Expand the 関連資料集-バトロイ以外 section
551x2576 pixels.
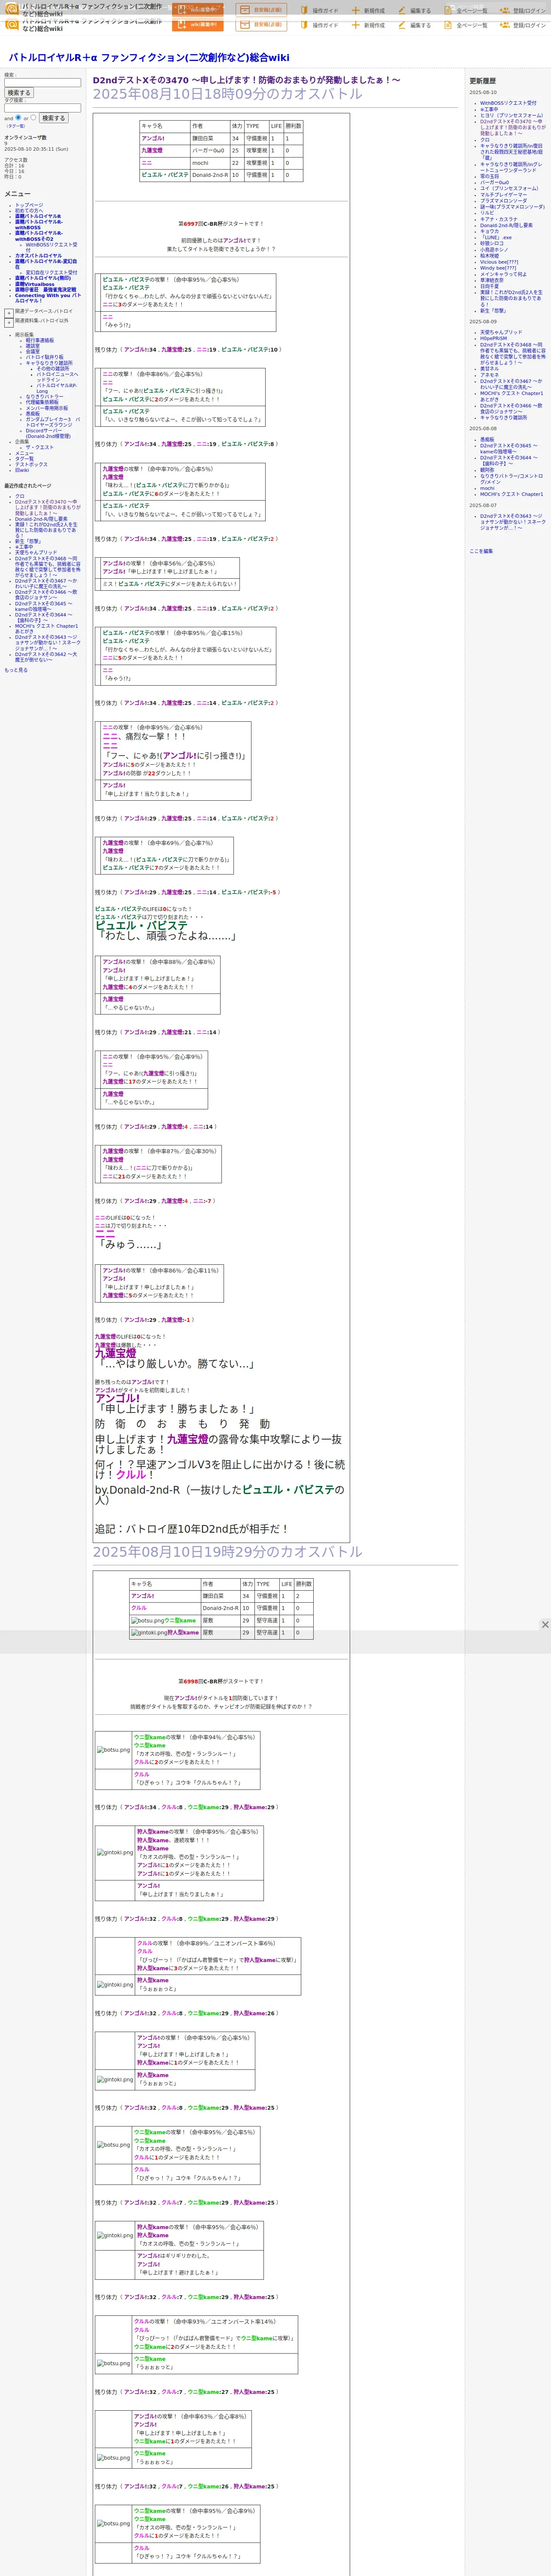[9, 322]
